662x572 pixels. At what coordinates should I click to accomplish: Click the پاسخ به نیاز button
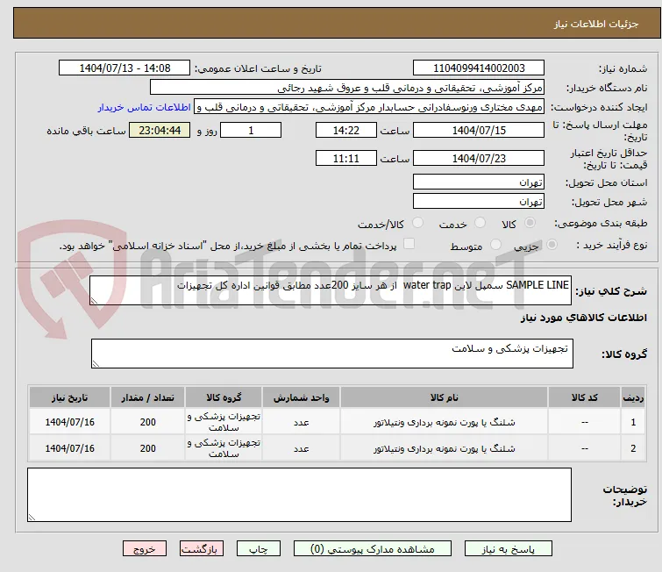509,549
